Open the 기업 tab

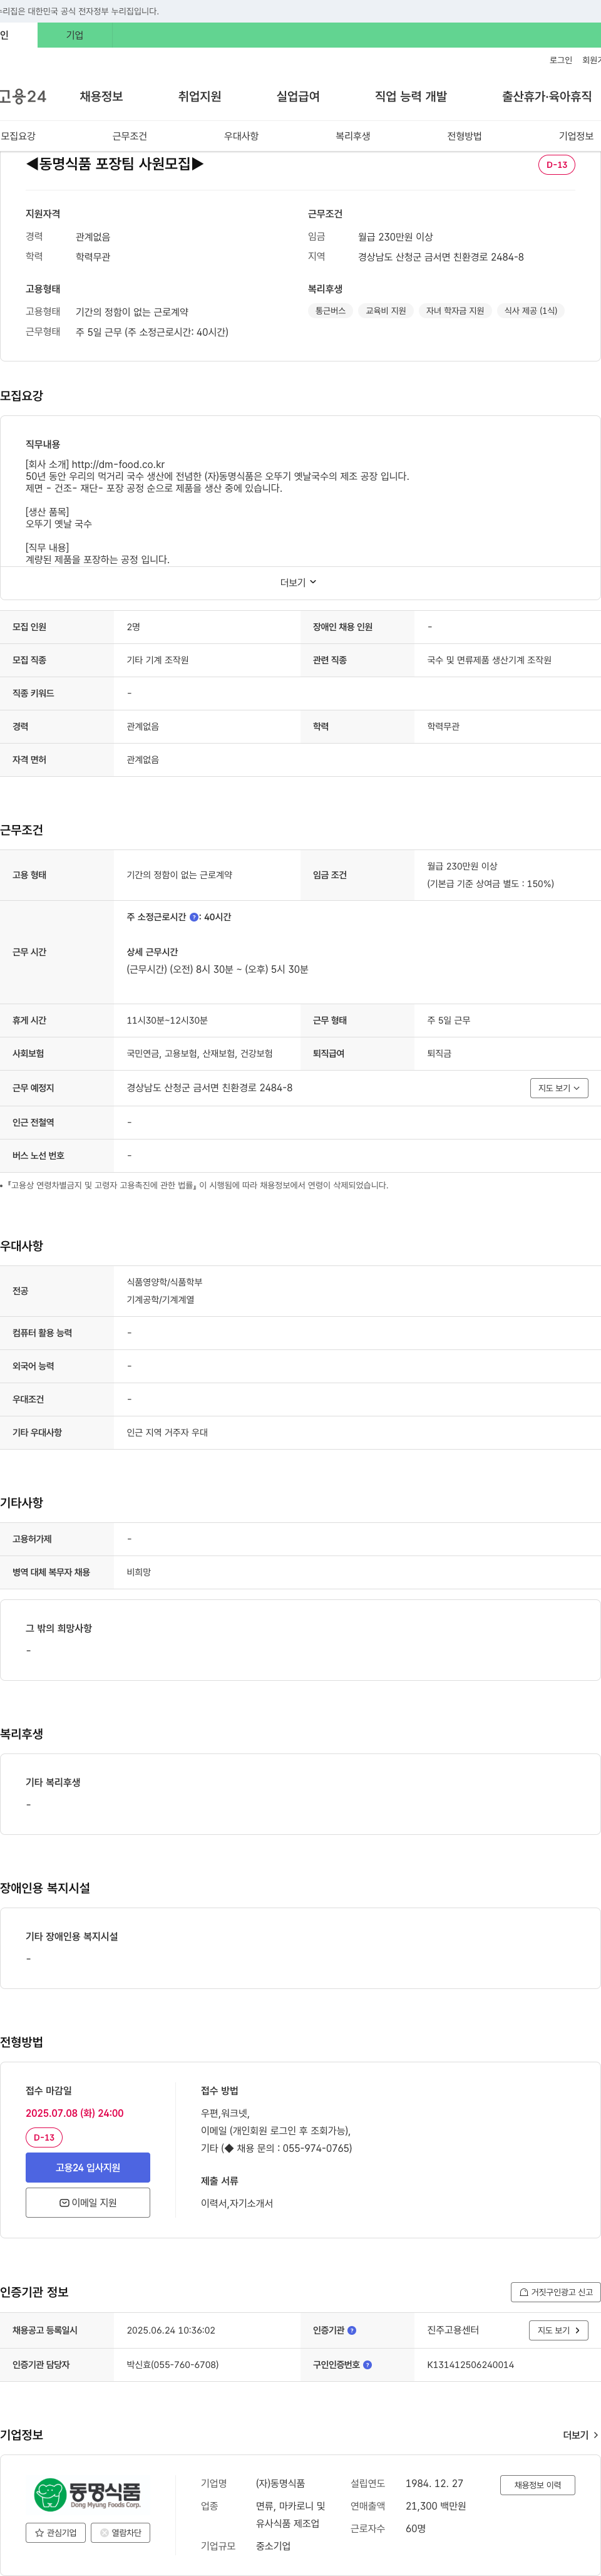pyautogui.click(x=75, y=35)
